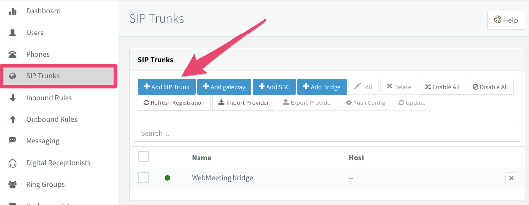Screen dimensions: 529x205
Task: Go to Digital Receptionists label
Action: click(58, 163)
